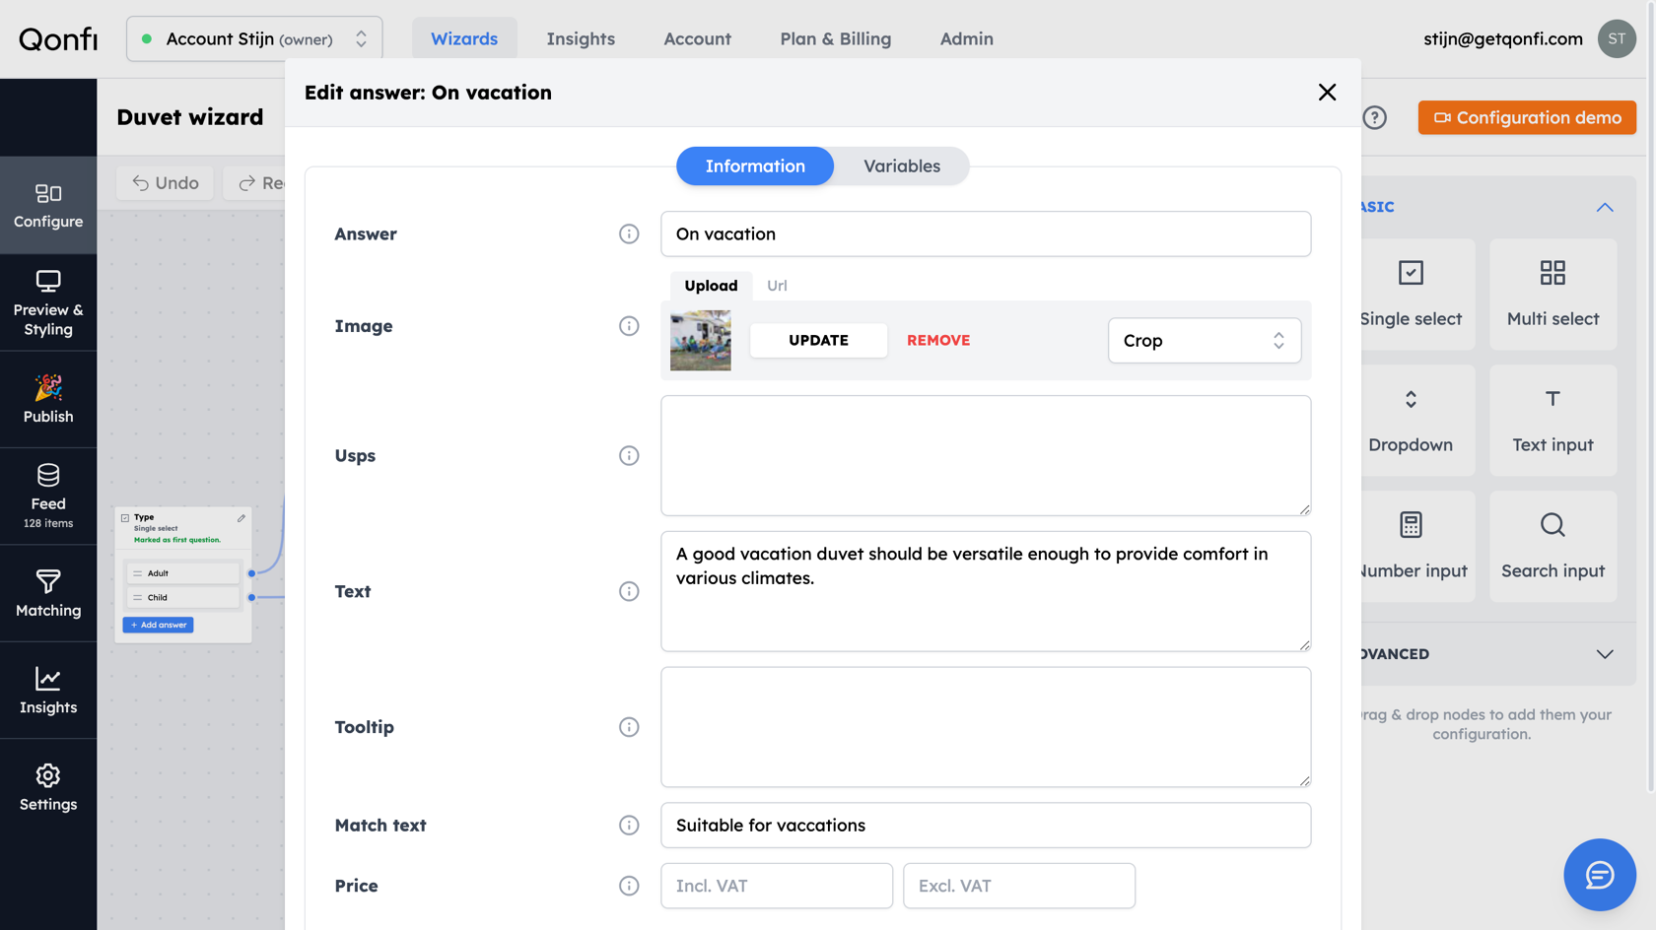Click the REMOVE image link
This screenshot has height=930, width=1656.
[x=938, y=340]
